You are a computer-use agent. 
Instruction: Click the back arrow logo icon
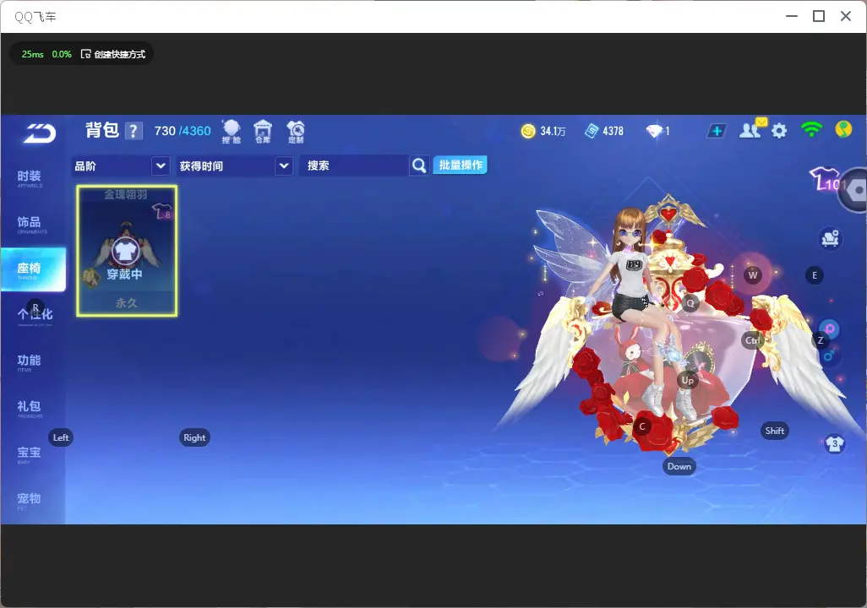tap(40, 133)
